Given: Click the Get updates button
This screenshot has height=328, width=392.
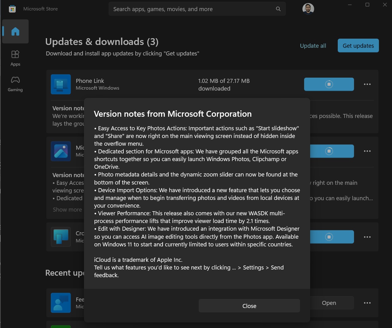Looking at the screenshot, I should click(358, 45).
